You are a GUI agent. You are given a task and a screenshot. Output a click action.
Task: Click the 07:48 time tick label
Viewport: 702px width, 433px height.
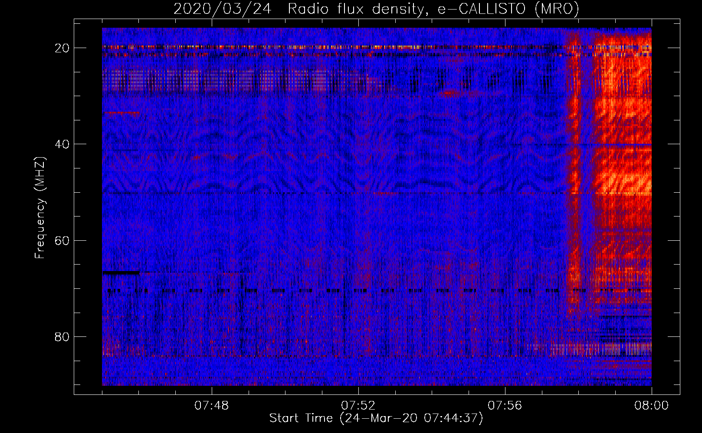tap(212, 406)
